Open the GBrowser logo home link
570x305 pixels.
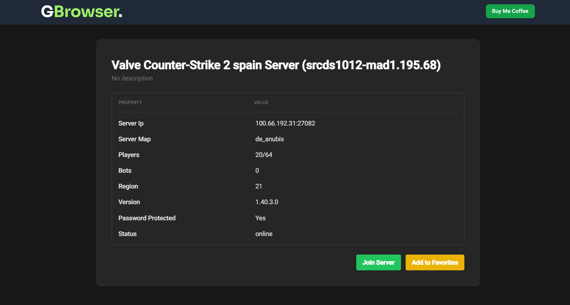click(82, 11)
